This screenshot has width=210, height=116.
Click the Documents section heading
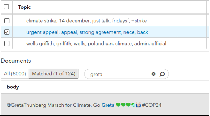click(16, 61)
